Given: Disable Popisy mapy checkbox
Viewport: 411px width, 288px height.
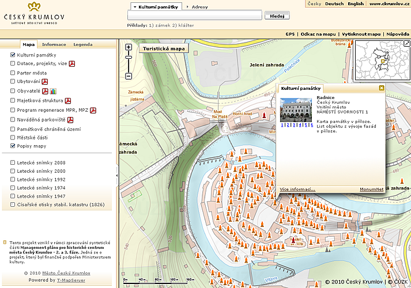Looking at the screenshot, I should 13,146.
